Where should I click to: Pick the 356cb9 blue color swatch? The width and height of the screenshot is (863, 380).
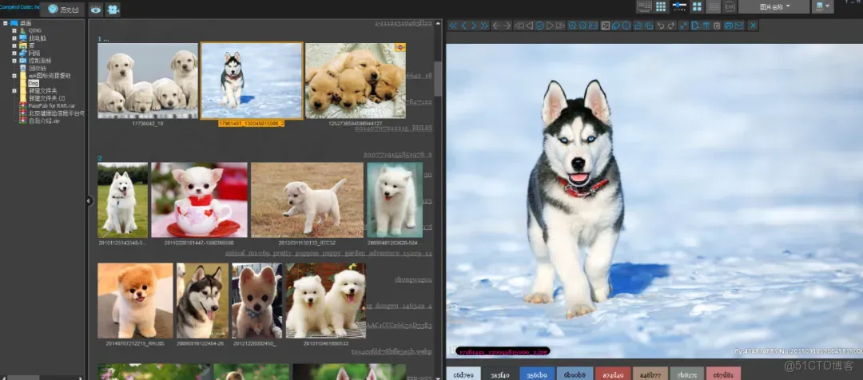coord(537,374)
